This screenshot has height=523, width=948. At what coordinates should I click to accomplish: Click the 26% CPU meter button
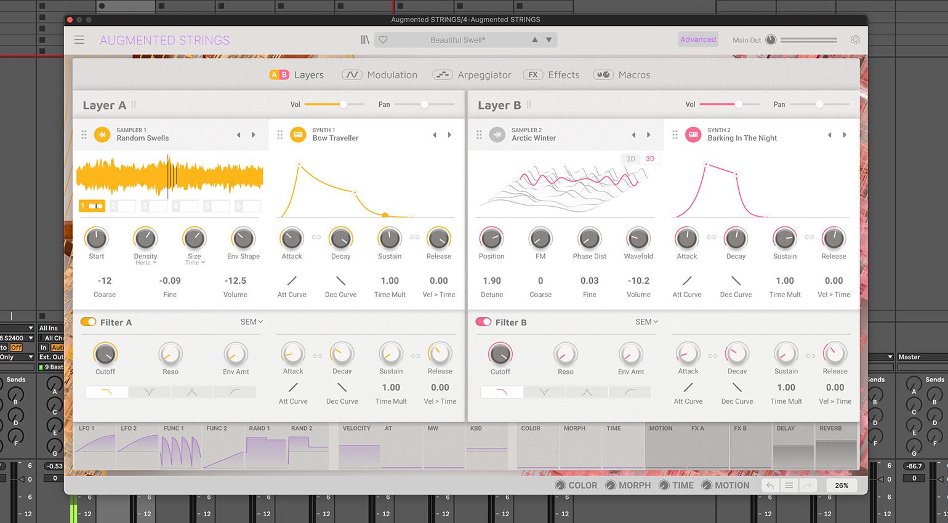click(x=842, y=485)
